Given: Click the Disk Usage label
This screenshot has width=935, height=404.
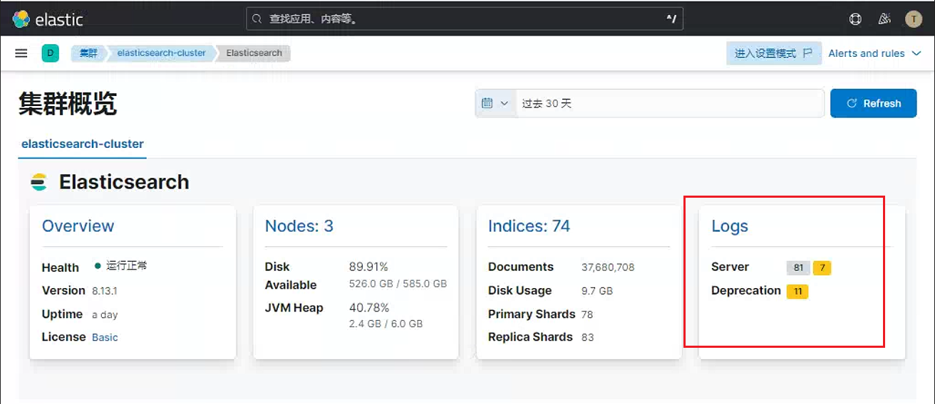Looking at the screenshot, I should tap(520, 291).
